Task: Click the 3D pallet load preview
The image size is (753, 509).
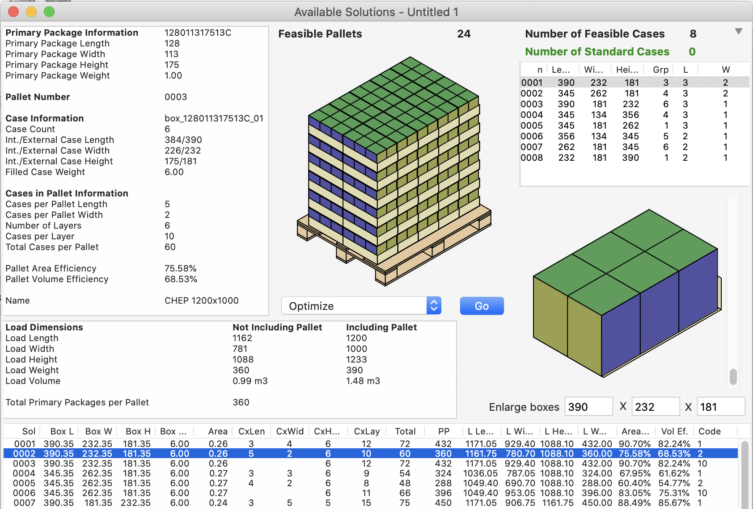Action: click(394, 171)
